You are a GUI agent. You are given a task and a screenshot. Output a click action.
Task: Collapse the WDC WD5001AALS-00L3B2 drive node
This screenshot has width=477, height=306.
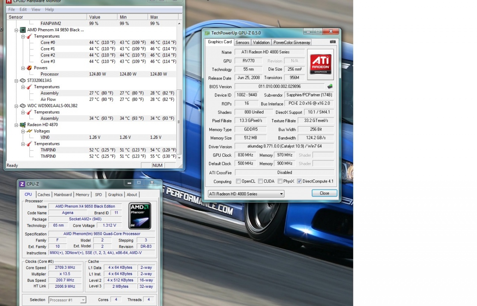click(x=16, y=106)
